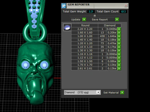Viewport: 150px width, 112px height.
Task: Select the 2.20 X 2.20 size cell
Action: point(85,29)
